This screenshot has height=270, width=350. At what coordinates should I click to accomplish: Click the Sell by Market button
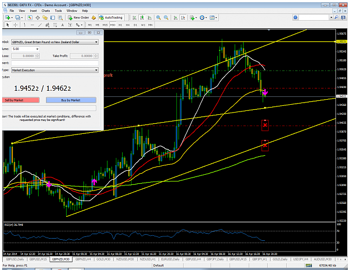click(x=21, y=100)
